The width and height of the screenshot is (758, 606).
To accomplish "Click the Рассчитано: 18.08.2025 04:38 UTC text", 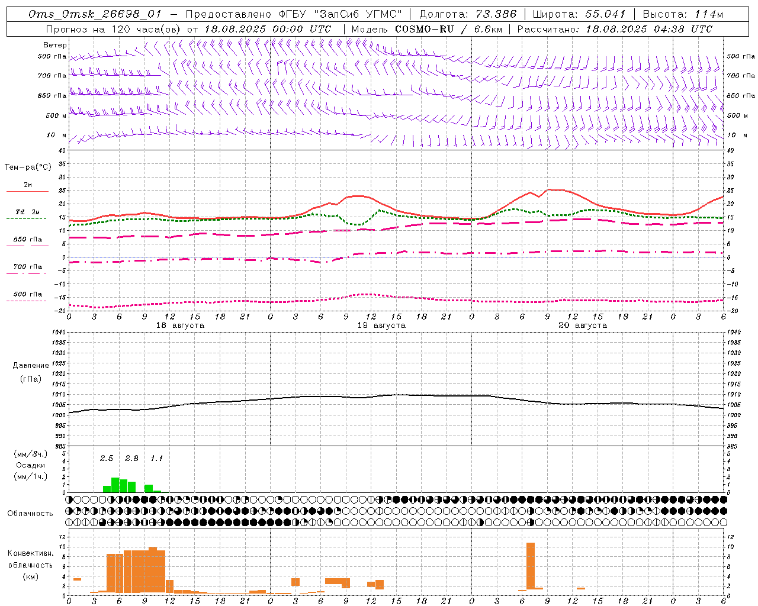I will (x=615, y=29).
